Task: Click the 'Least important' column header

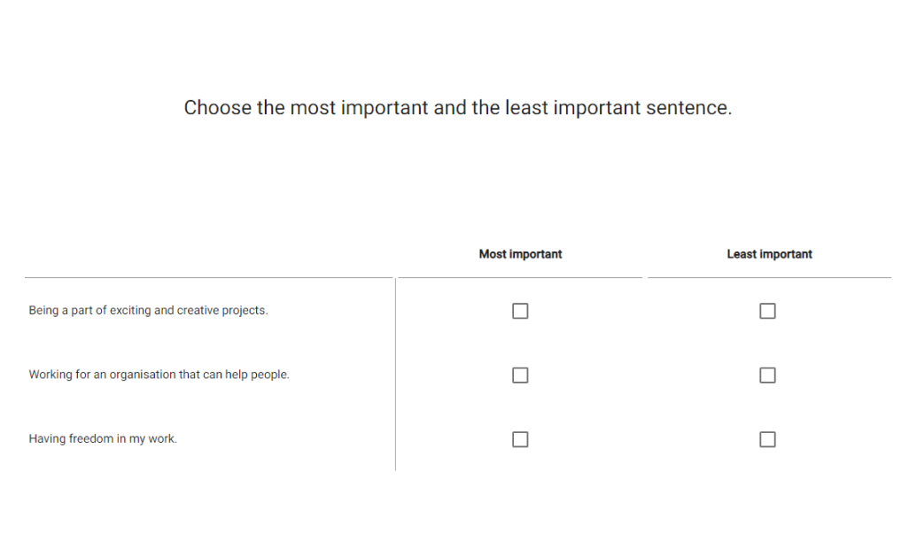Action: pos(769,254)
